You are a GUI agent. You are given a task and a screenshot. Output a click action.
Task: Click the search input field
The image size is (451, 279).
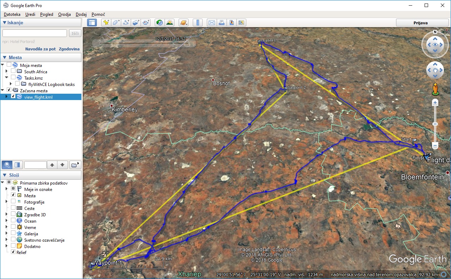[x=35, y=33]
